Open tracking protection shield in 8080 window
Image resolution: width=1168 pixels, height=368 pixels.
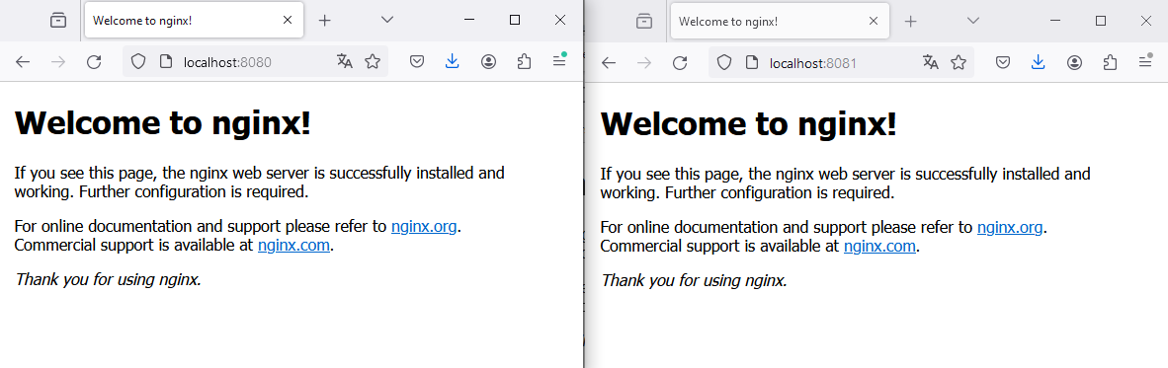click(137, 62)
